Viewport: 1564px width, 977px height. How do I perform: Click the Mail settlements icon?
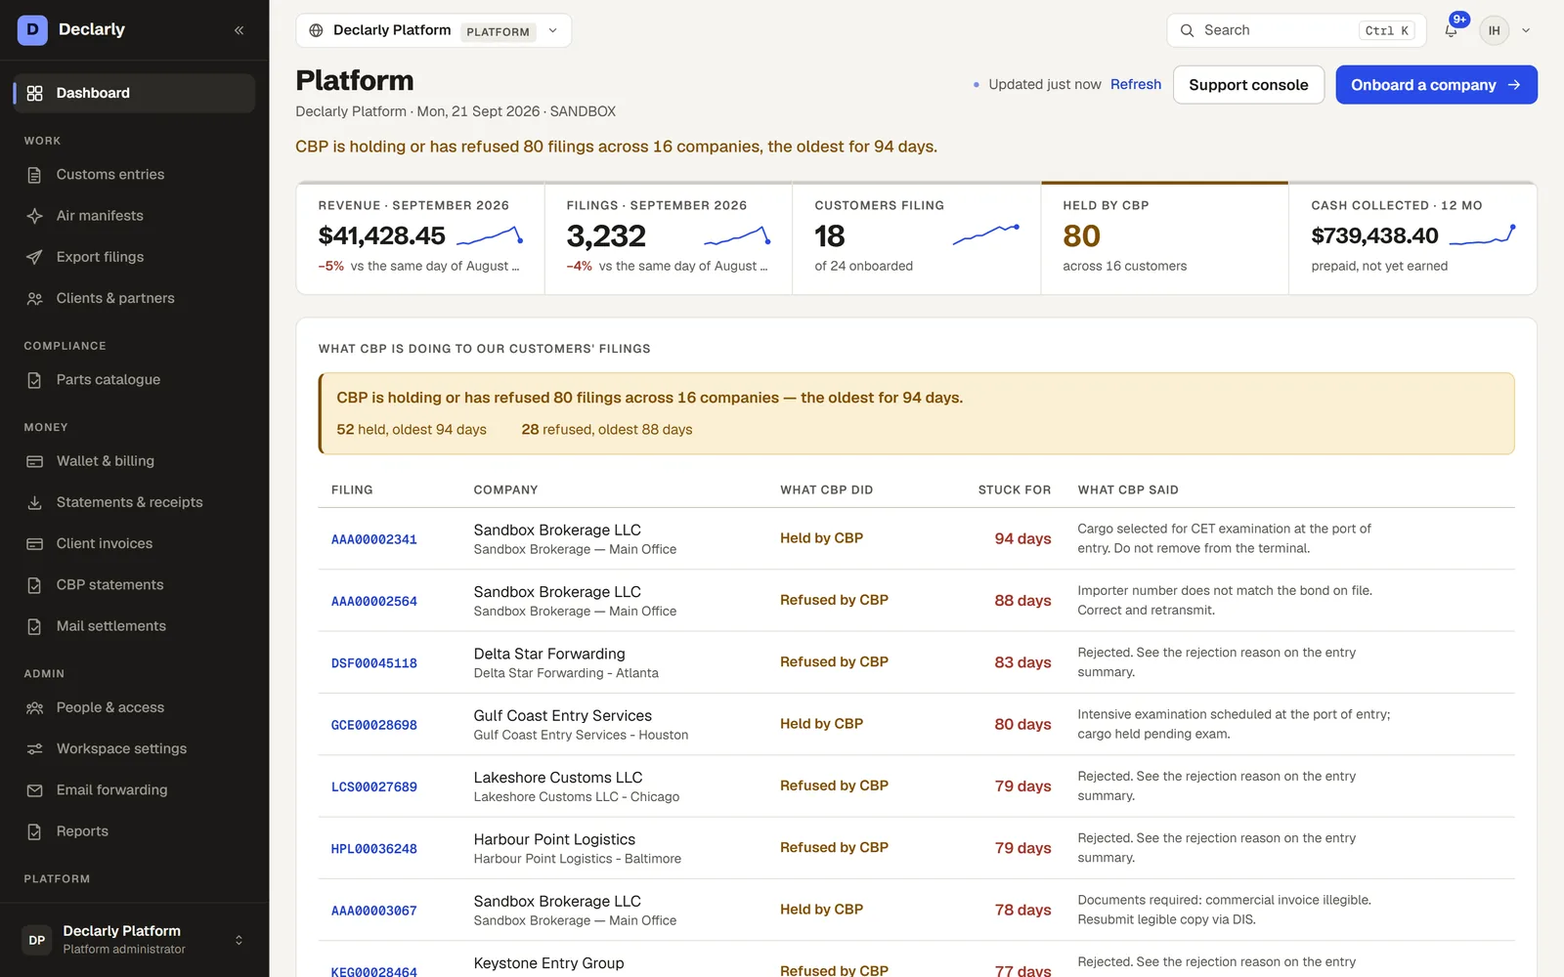click(34, 626)
